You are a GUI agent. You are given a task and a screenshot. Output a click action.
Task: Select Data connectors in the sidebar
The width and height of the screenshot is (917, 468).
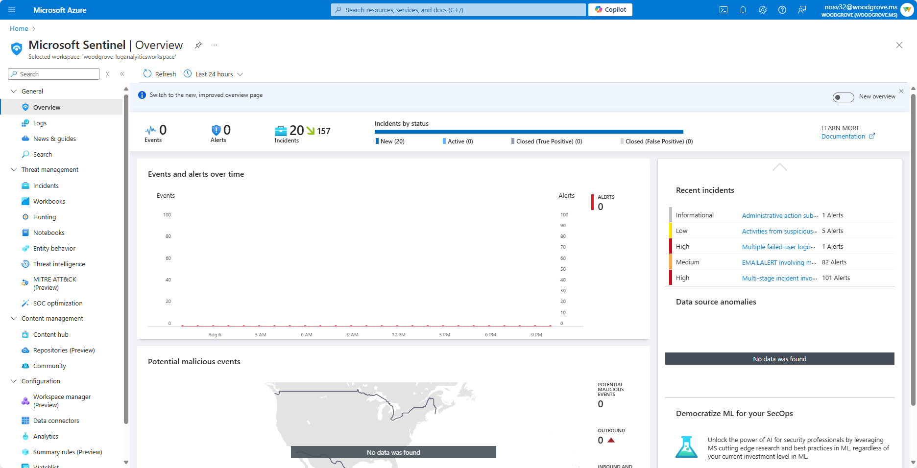56,421
